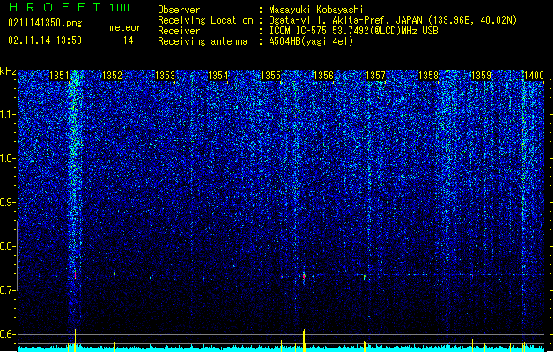Select the filename 0211141350.png

[45, 23]
